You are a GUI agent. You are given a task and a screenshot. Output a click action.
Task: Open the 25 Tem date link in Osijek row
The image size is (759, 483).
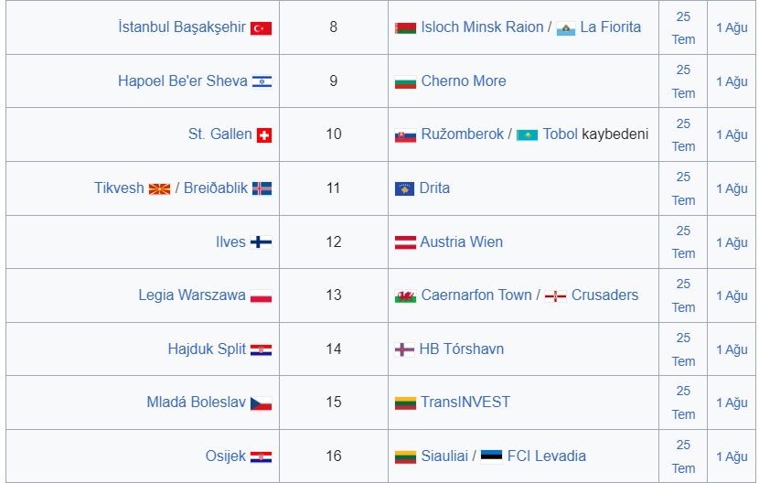pos(683,456)
